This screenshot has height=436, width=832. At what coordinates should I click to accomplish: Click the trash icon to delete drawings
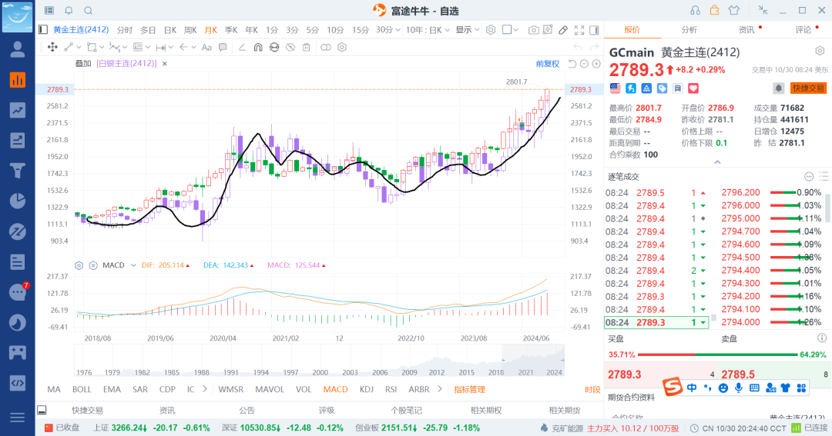(x=307, y=47)
